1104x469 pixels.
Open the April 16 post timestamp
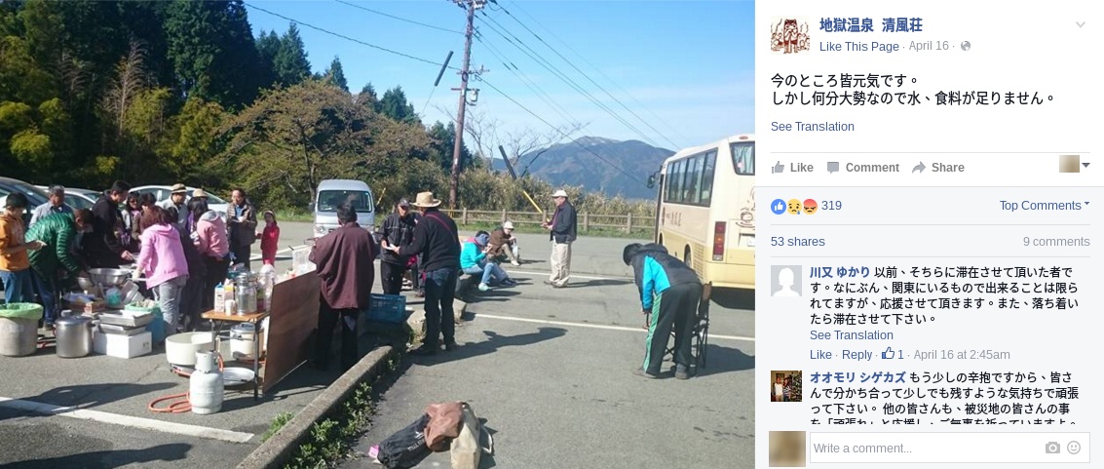click(929, 47)
